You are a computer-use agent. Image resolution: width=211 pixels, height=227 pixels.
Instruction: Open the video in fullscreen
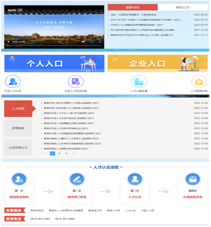click(92, 42)
